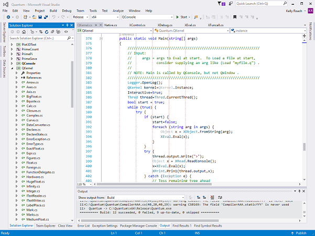This screenshot has height=236, width=315.
Task: Click the Open File folder icon
Action: 35,17
